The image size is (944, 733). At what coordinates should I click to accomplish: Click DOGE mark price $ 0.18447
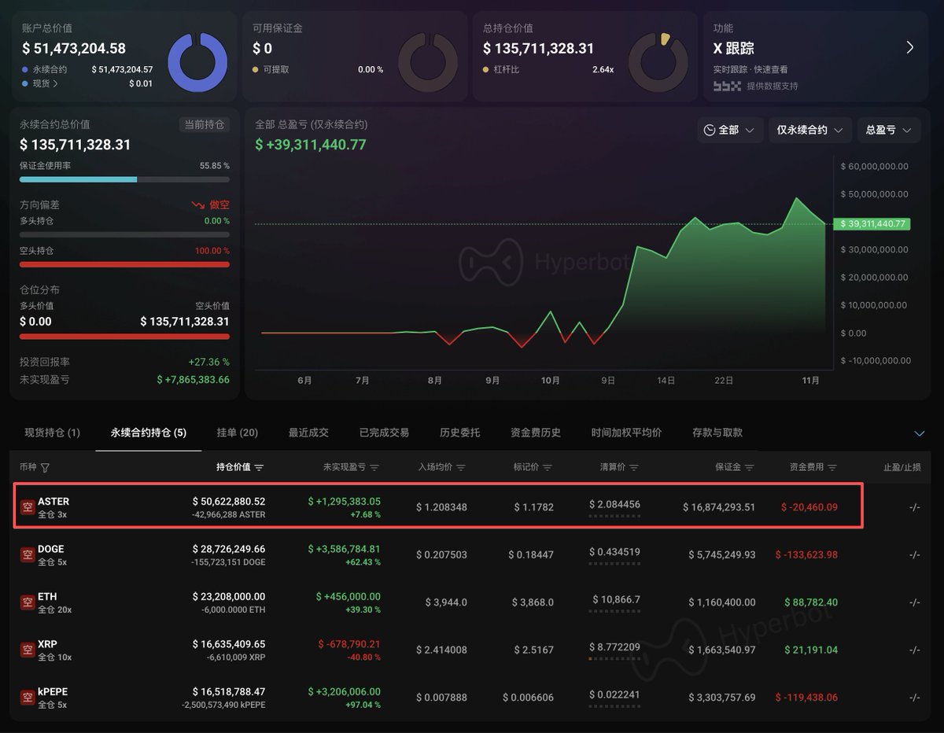tap(531, 554)
